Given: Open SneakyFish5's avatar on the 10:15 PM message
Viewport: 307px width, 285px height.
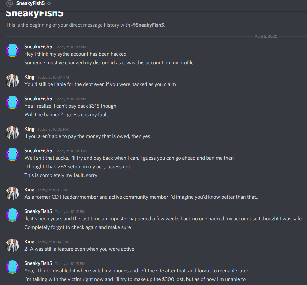Looking at the screenshot, I should 12,267.
